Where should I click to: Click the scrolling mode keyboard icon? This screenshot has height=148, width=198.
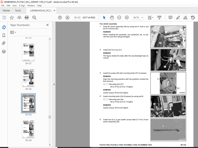click(159, 18)
